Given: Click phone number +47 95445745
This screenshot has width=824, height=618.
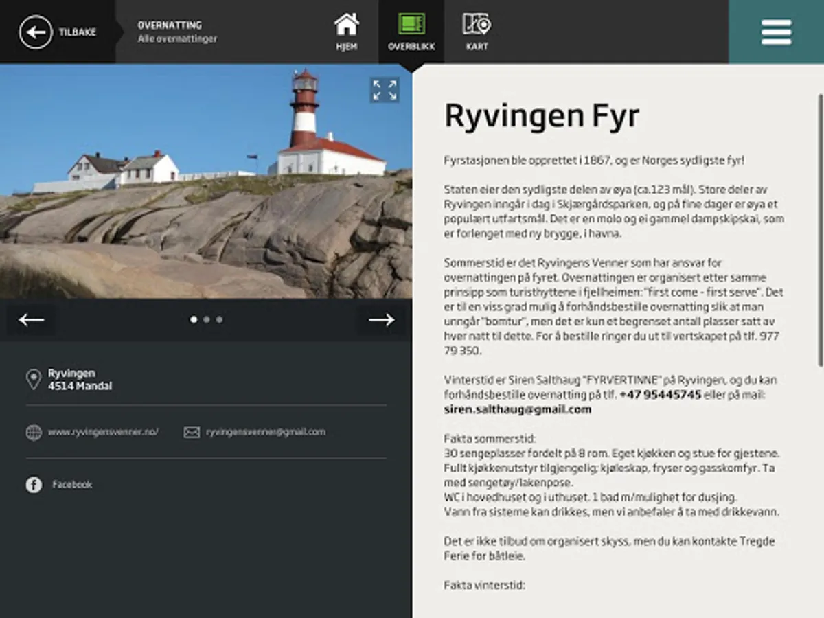Looking at the screenshot, I should coord(660,395).
